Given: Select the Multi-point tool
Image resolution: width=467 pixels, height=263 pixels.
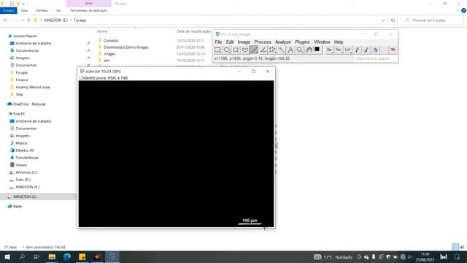Looking at the screenshot, I should click(272, 50).
